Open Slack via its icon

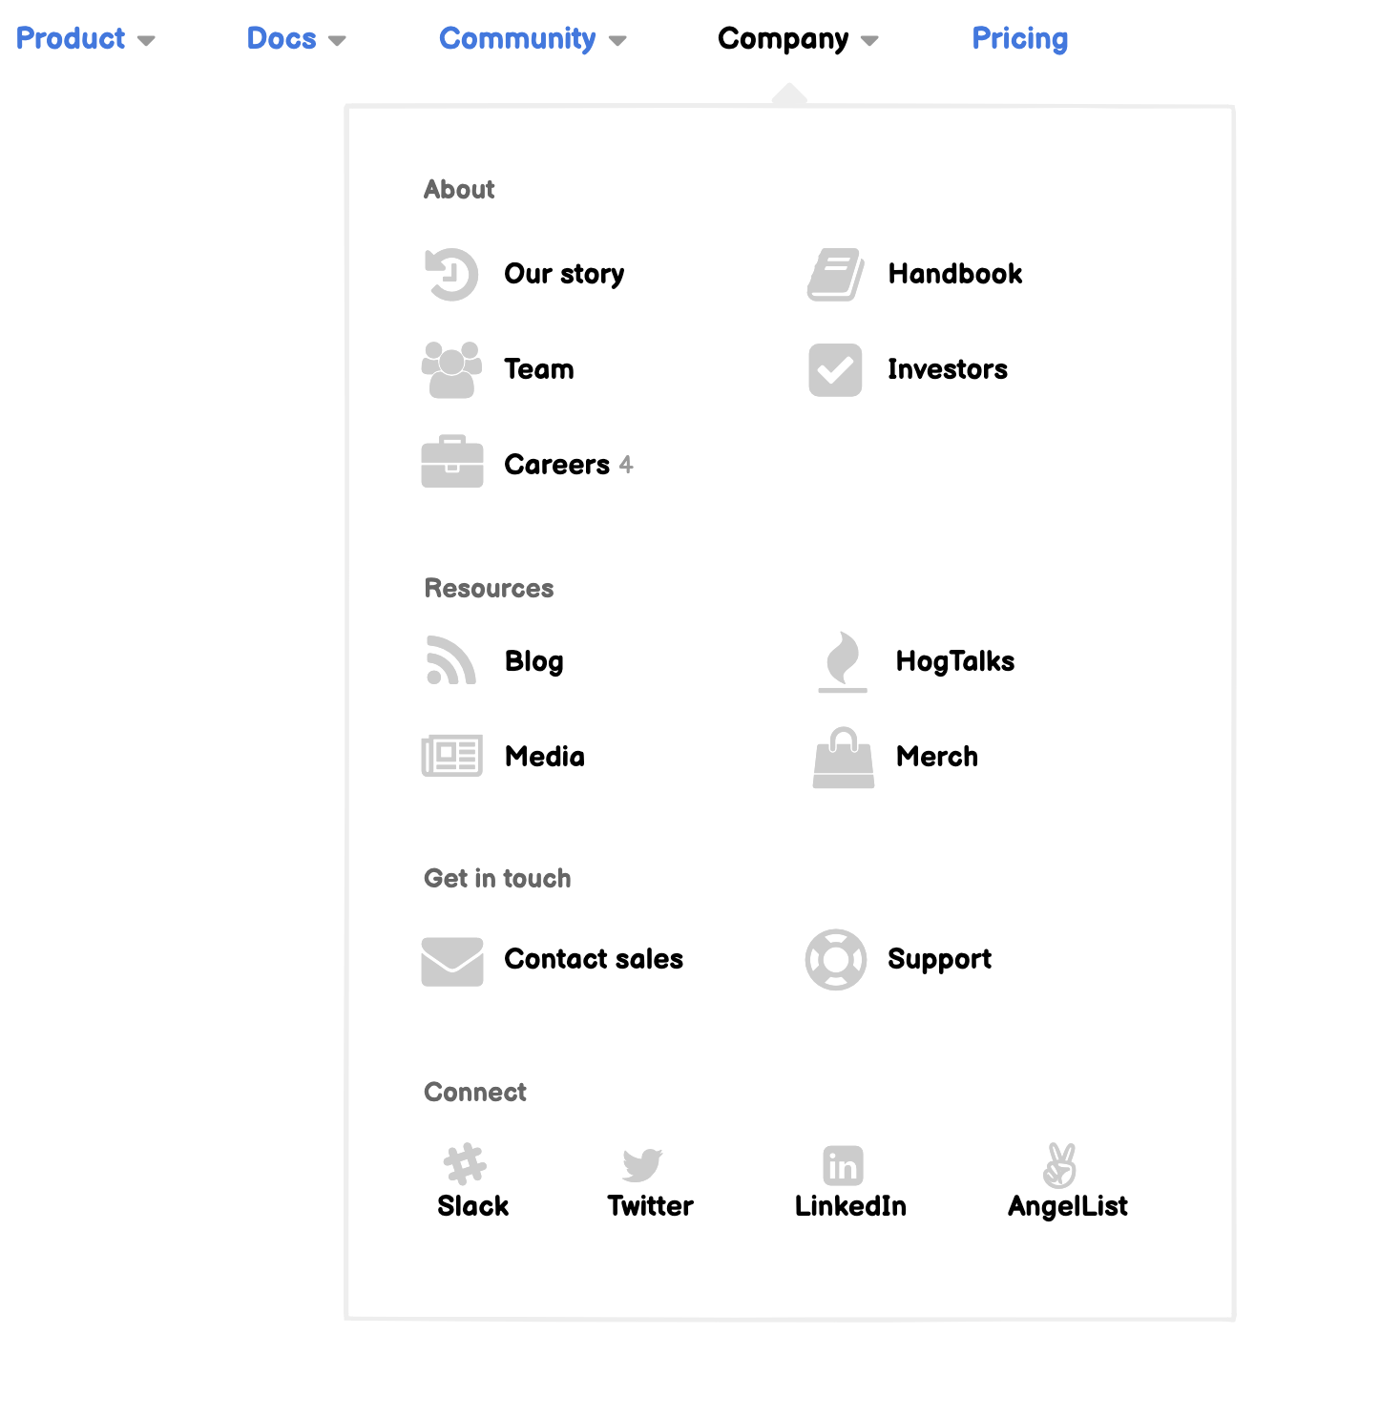point(467,1164)
